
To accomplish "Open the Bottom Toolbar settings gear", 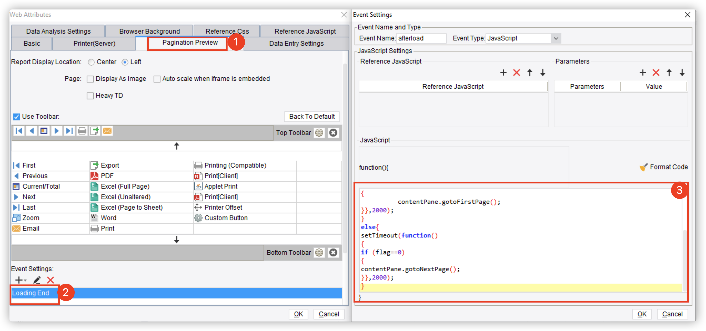I will 319,252.
